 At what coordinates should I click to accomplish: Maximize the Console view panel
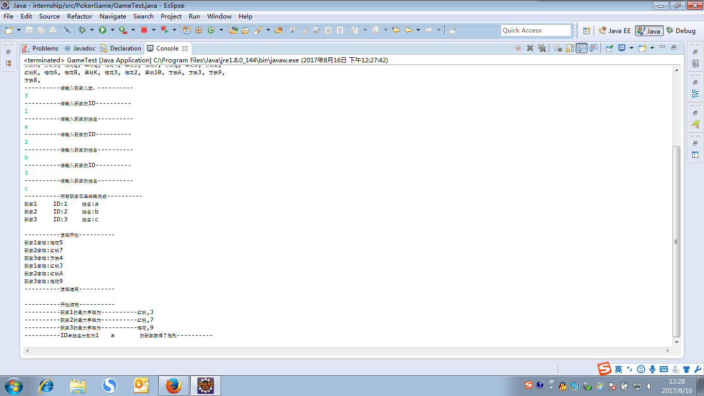click(674, 48)
